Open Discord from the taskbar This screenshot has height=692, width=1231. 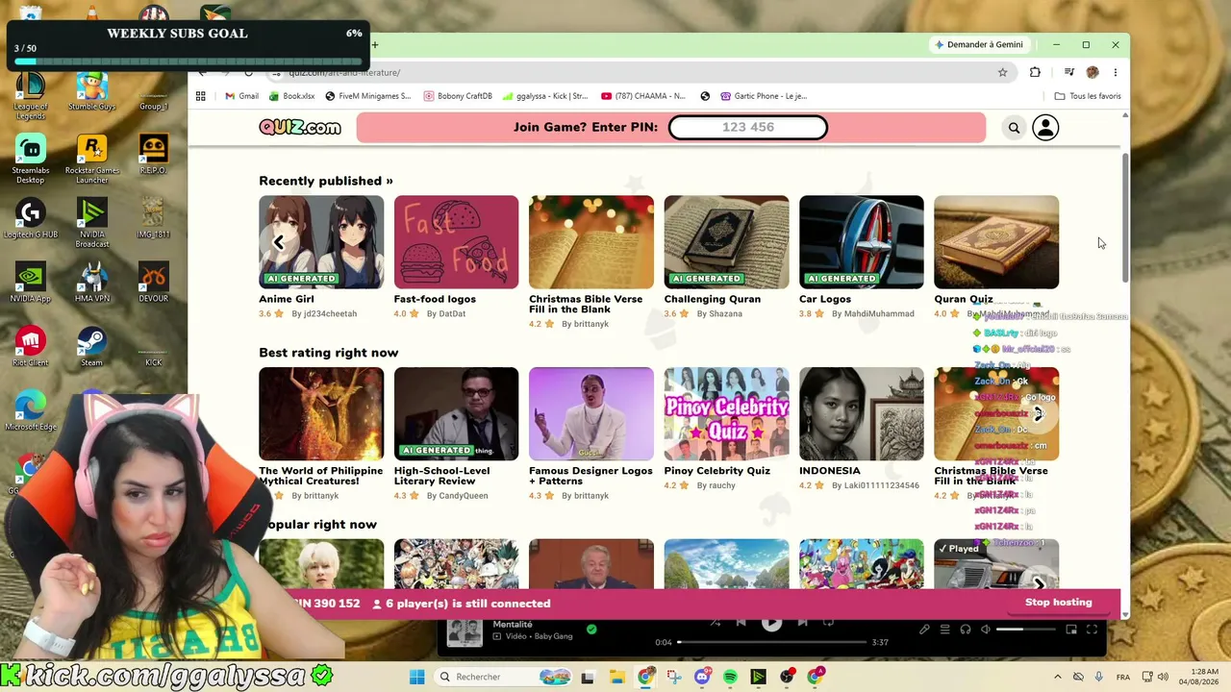(702, 677)
